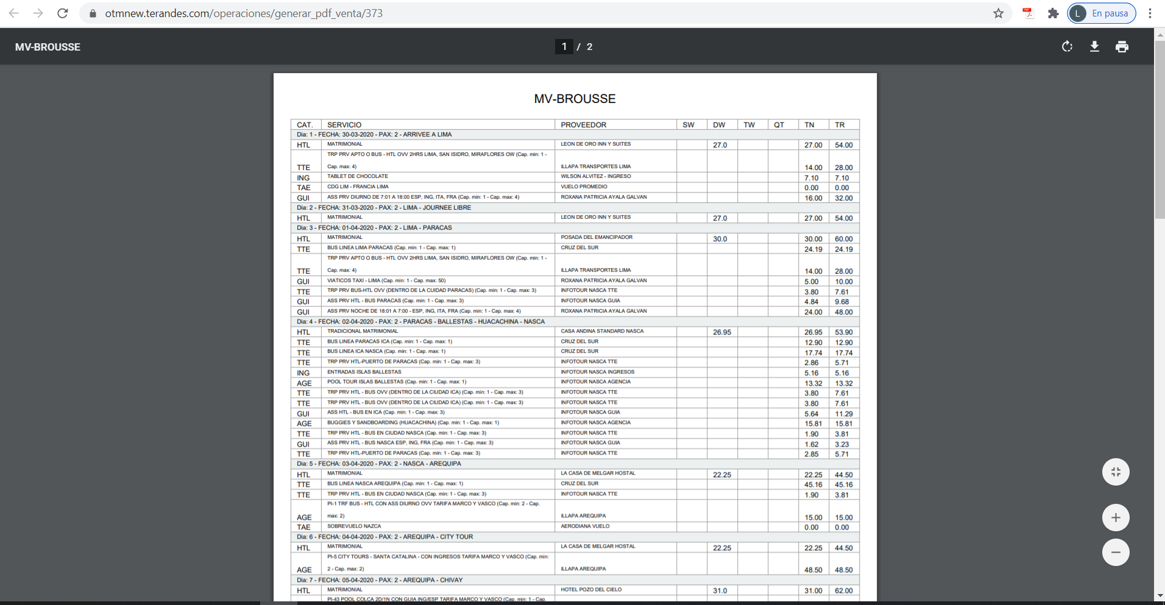Viewport: 1165px width, 605px height.
Task: Click the MV-BROUSSE heading in the document
Action: tap(575, 99)
